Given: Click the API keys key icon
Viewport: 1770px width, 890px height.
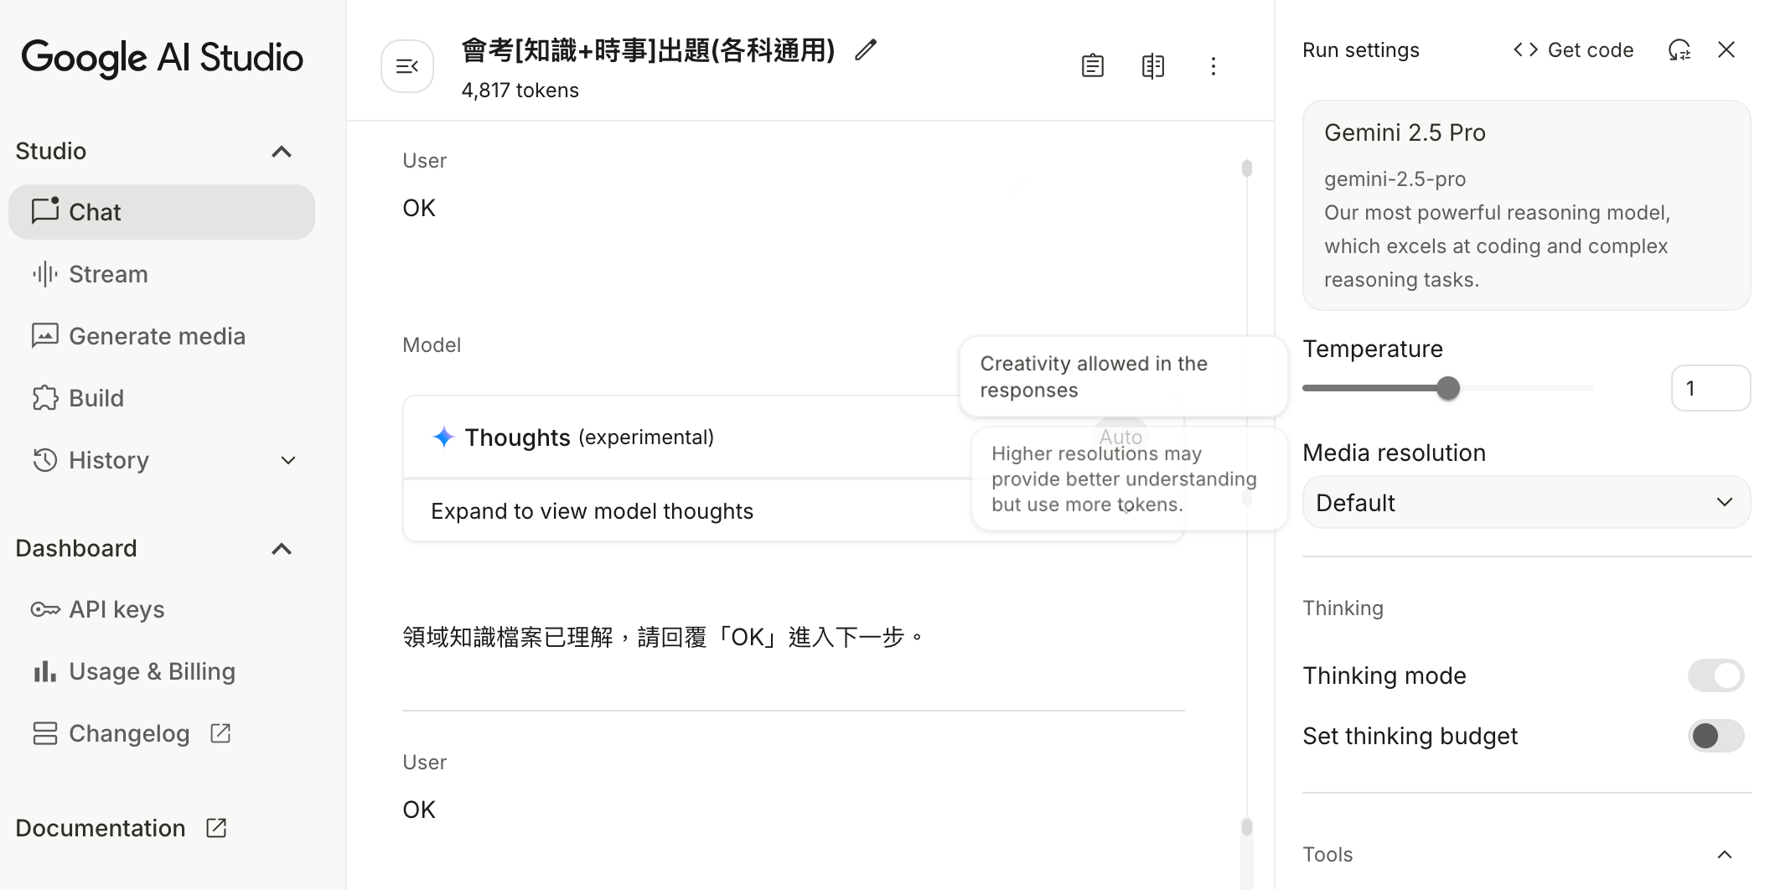Looking at the screenshot, I should coord(45,609).
